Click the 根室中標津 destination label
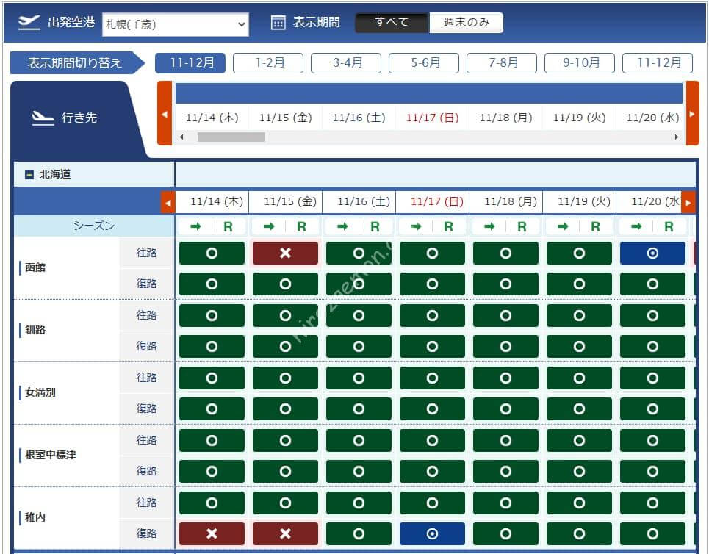 51,455
